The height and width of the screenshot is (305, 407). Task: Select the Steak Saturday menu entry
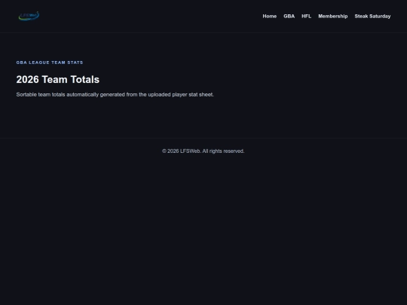(372, 16)
